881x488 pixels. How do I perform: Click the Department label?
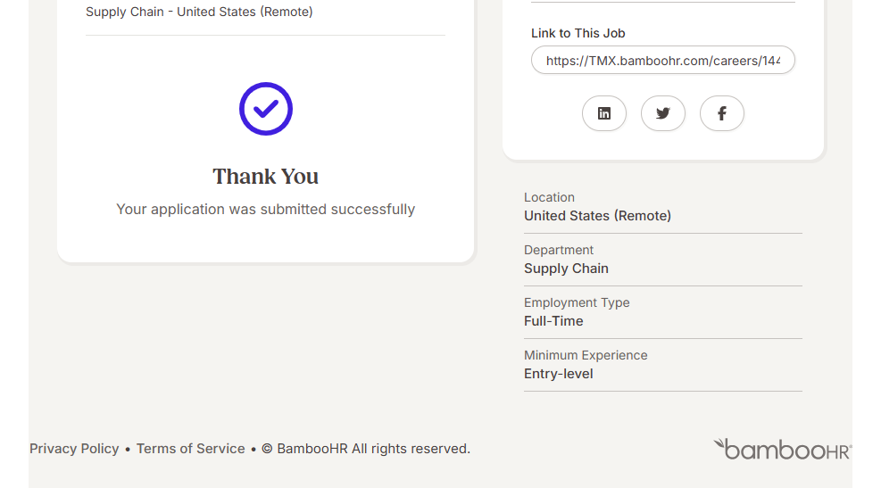(559, 250)
